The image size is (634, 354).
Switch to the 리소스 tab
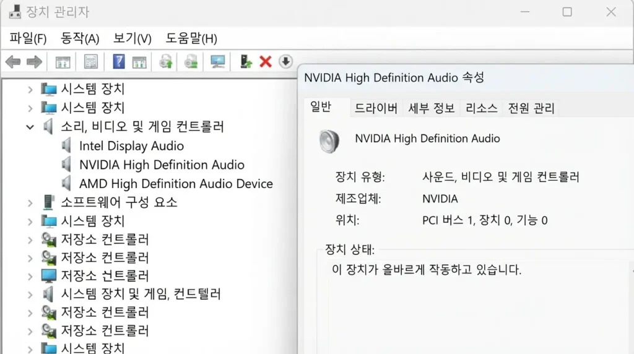pos(481,108)
